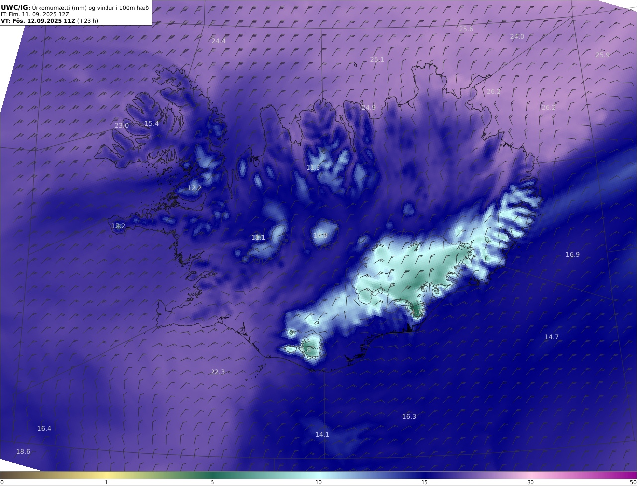Click the colorbar tick label 15
This screenshot has height=486, width=637.
pos(425,482)
